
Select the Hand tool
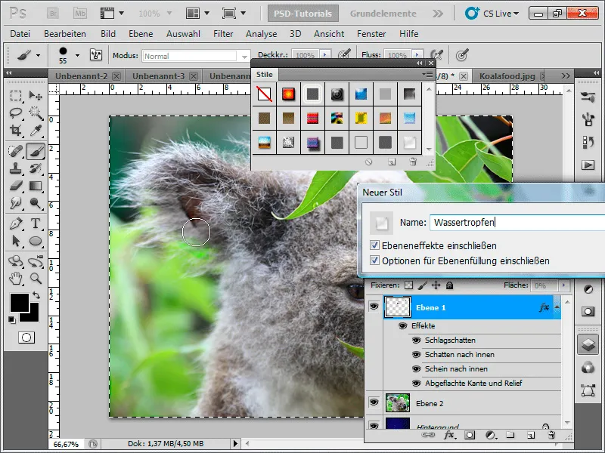pyautogui.click(x=16, y=278)
